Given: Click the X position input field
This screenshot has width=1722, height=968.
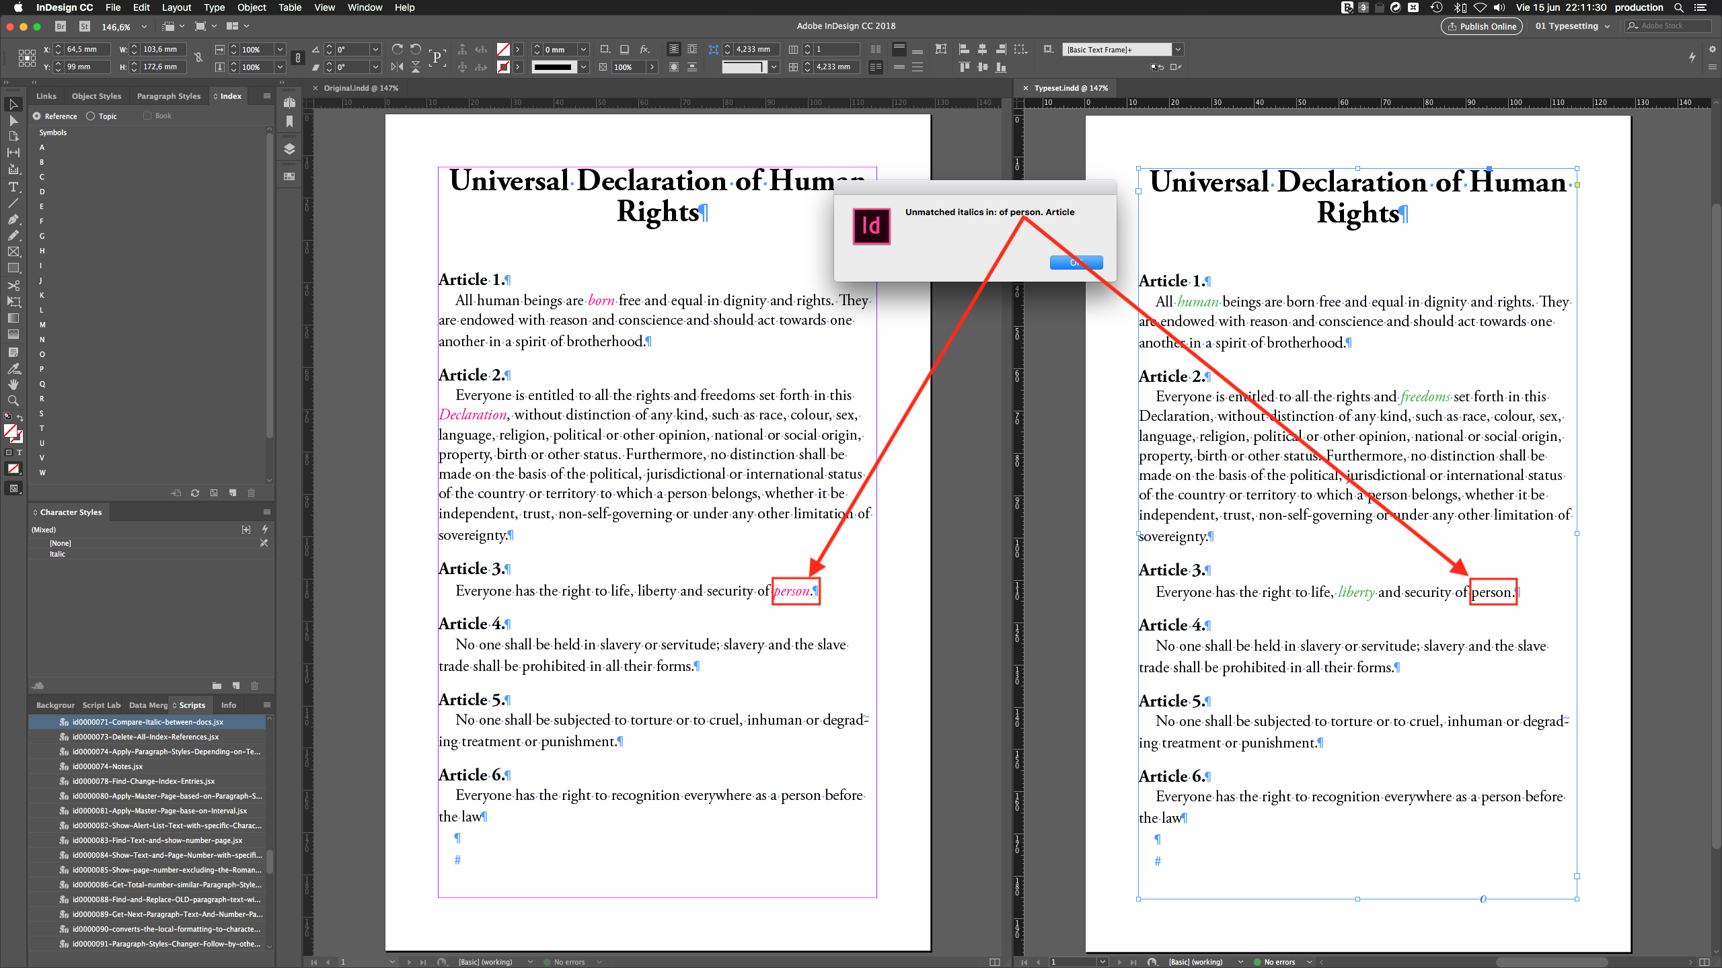Looking at the screenshot, I should pos(86,49).
